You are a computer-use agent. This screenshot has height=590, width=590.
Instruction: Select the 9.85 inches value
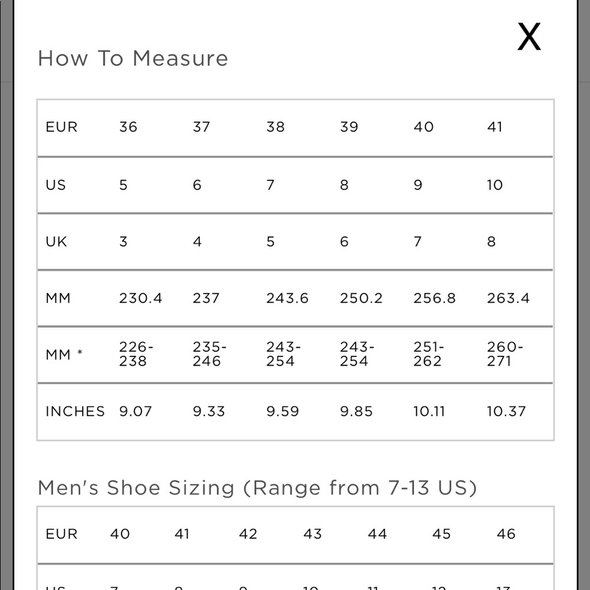click(x=356, y=411)
